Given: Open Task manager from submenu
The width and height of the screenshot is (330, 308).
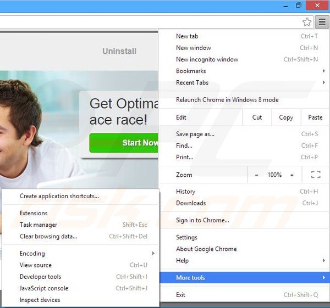Looking at the screenshot, I should pyautogui.click(x=81, y=225).
